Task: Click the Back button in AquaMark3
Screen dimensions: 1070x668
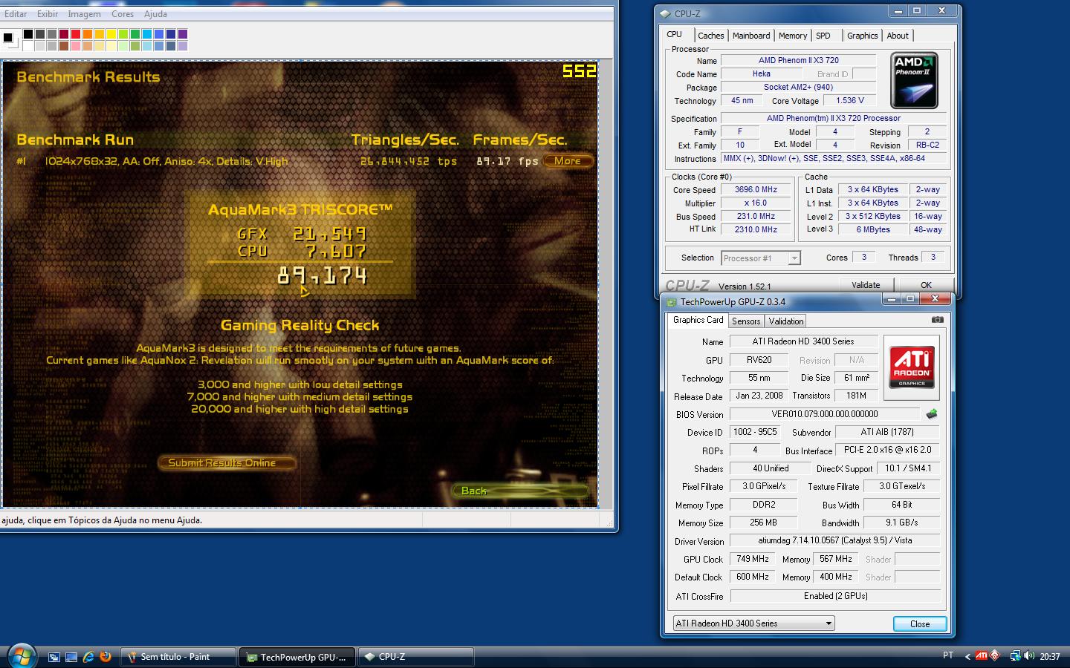Action: pos(520,491)
